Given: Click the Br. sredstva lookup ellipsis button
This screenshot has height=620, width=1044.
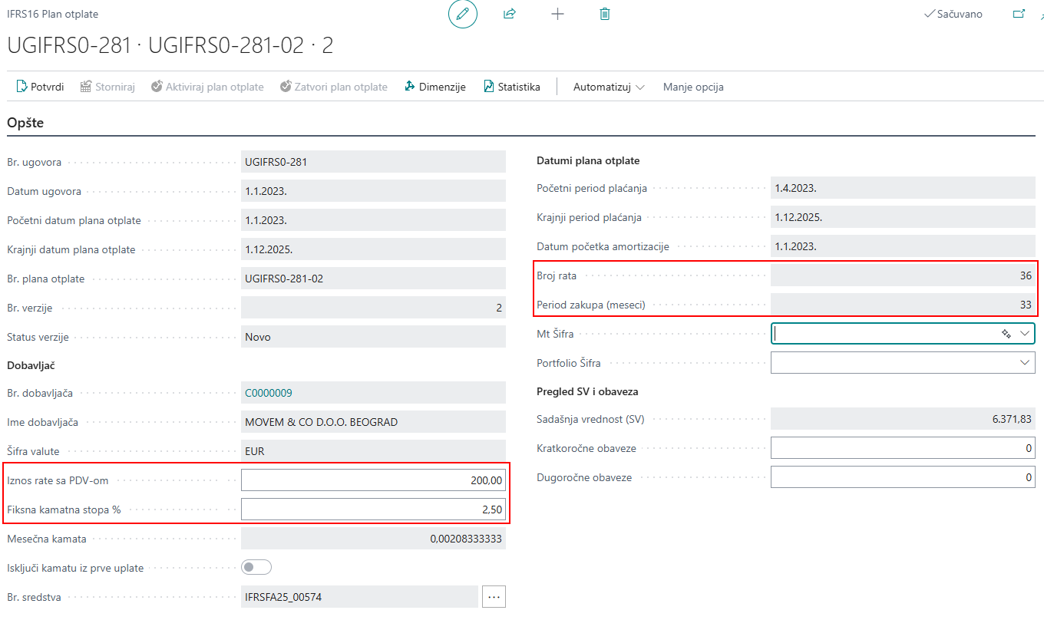Looking at the screenshot, I should click(494, 596).
